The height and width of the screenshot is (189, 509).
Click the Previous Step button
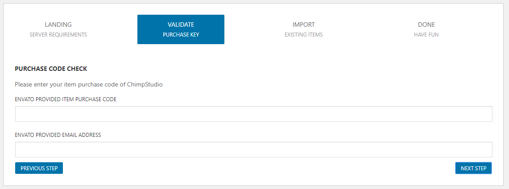pyautogui.click(x=39, y=168)
